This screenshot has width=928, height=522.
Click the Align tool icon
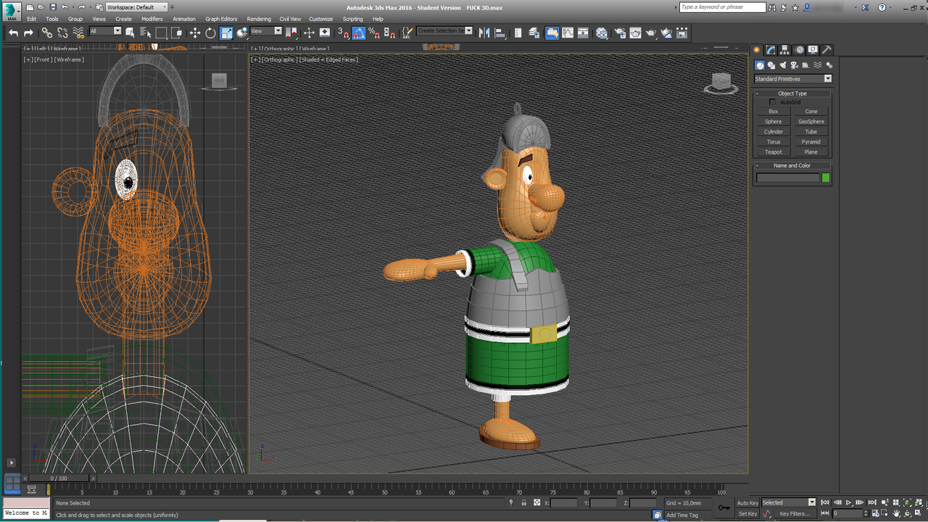[x=500, y=33]
